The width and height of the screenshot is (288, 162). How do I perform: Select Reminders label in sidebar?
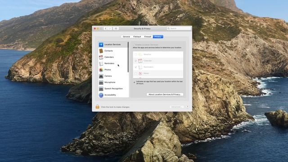point(109,63)
